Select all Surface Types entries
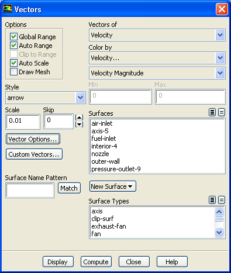The image size is (231, 273). (x=212, y=200)
